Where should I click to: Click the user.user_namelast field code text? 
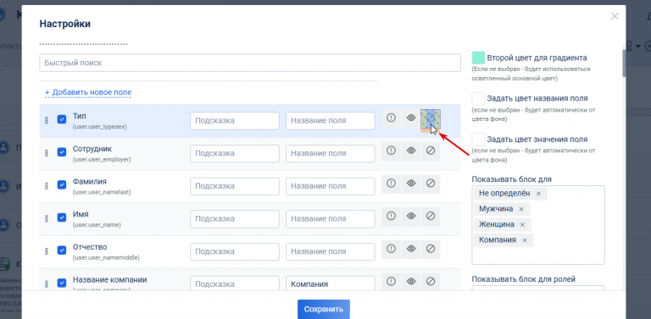(102, 192)
